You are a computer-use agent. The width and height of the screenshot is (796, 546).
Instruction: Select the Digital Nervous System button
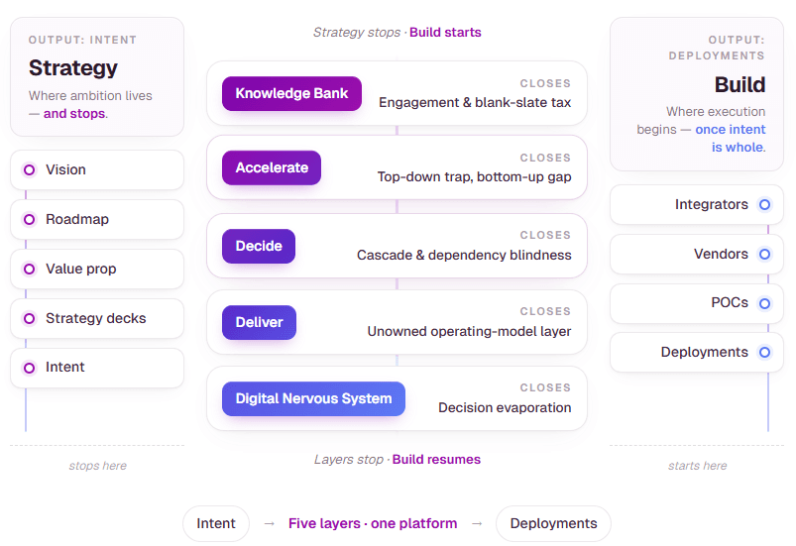(x=313, y=399)
